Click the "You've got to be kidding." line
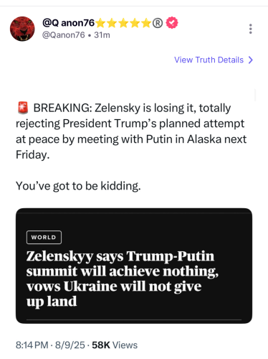The width and height of the screenshot is (268, 359). [78, 186]
